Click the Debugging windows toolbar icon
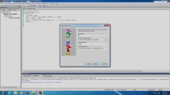The image size is (170, 95). (x=47, y=6)
